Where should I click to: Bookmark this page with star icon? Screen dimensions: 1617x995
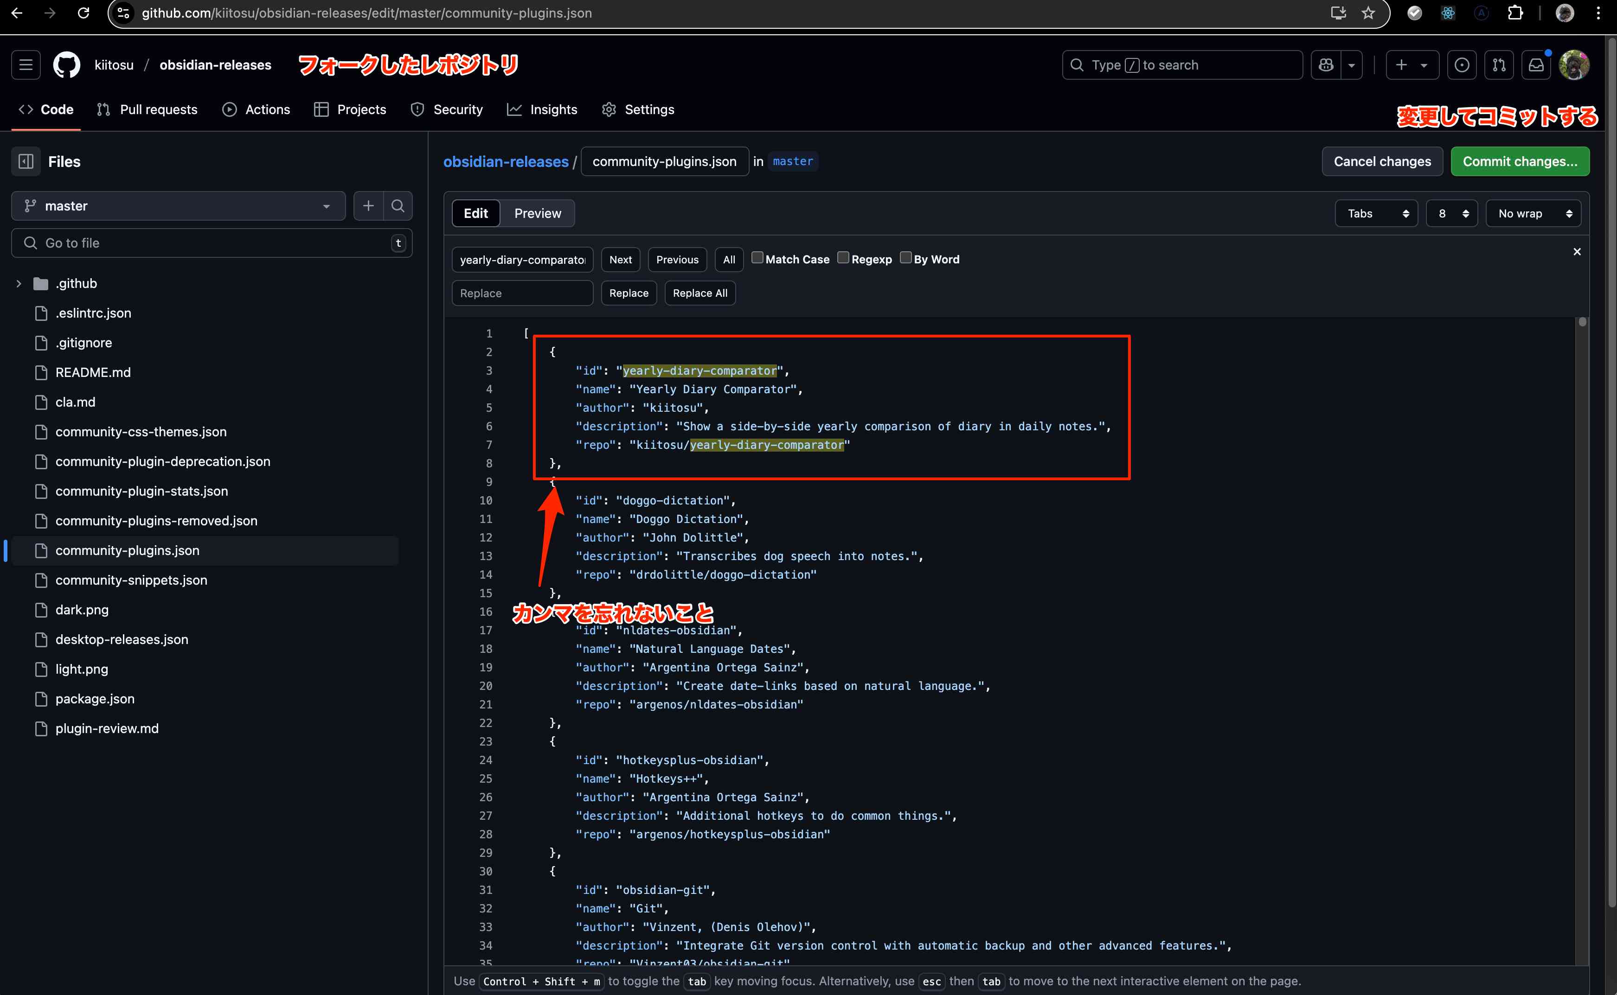[x=1368, y=13]
